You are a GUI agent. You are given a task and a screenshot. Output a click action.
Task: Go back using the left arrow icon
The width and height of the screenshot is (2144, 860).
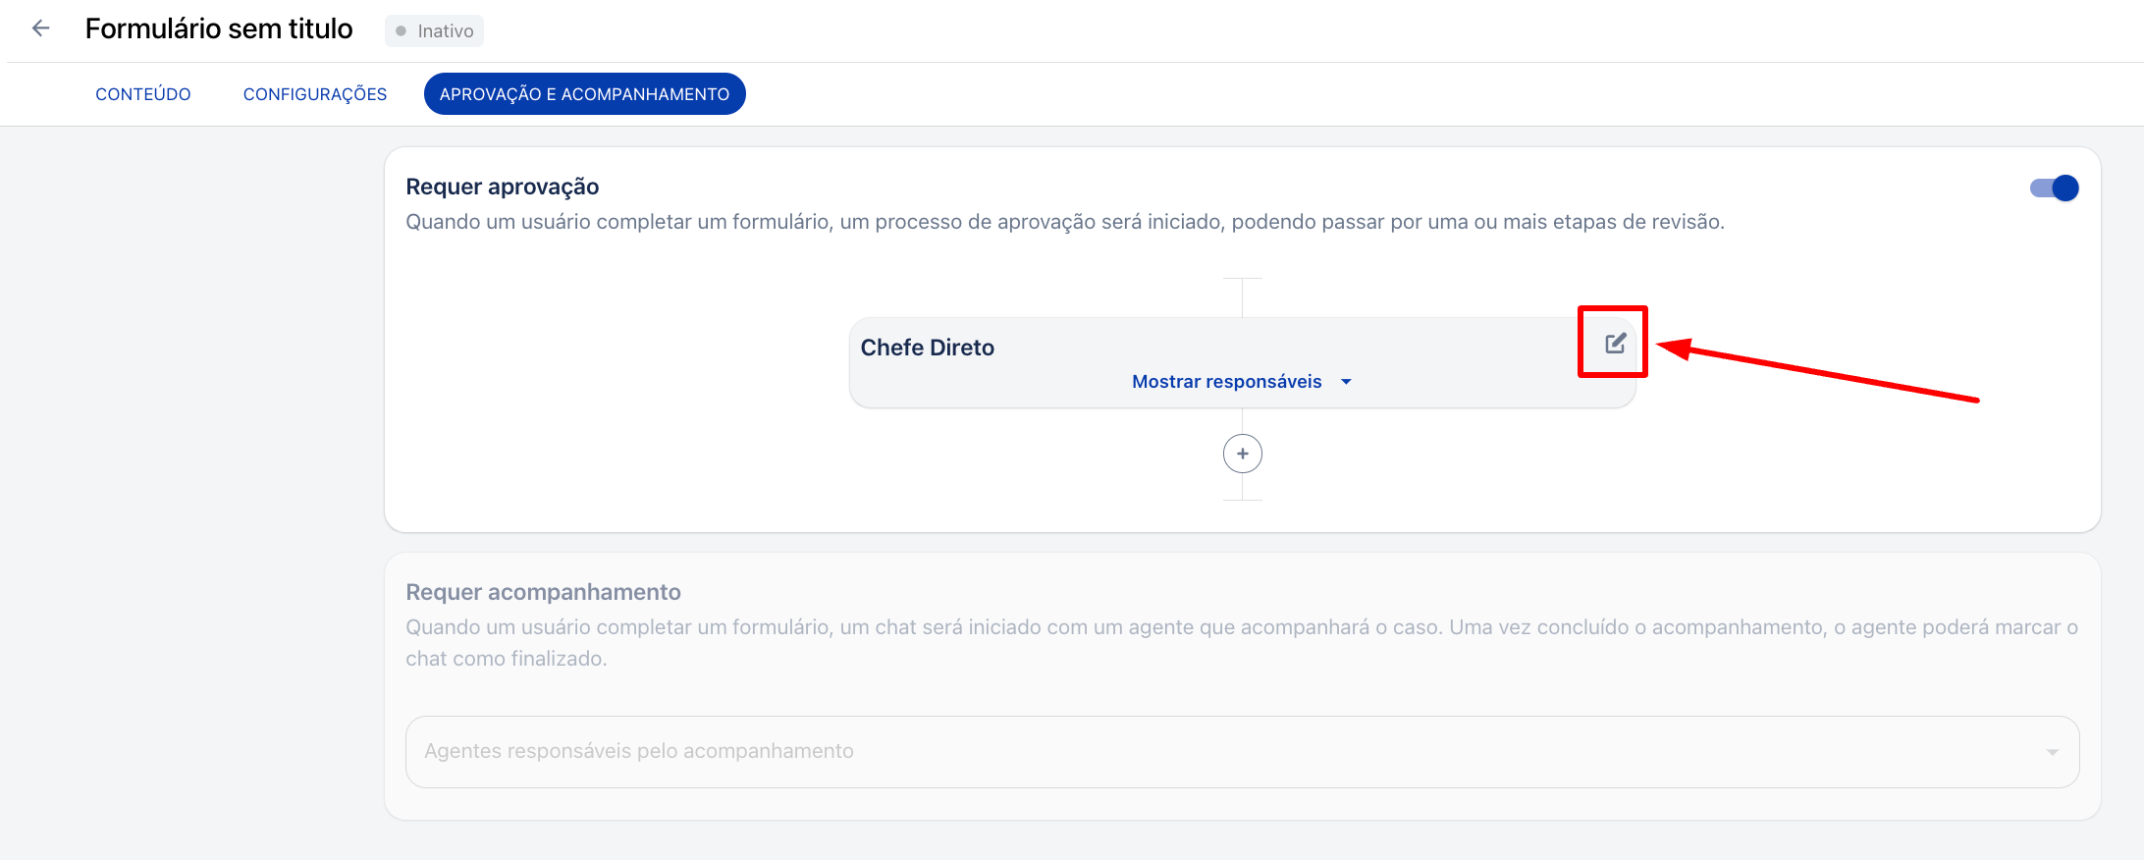point(41,28)
